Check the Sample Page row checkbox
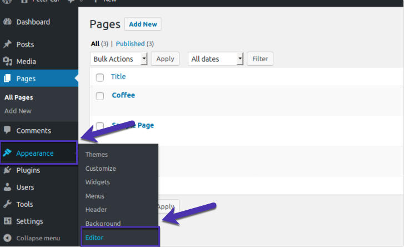This screenshot has height=247, width=404. tap(99, 126)
